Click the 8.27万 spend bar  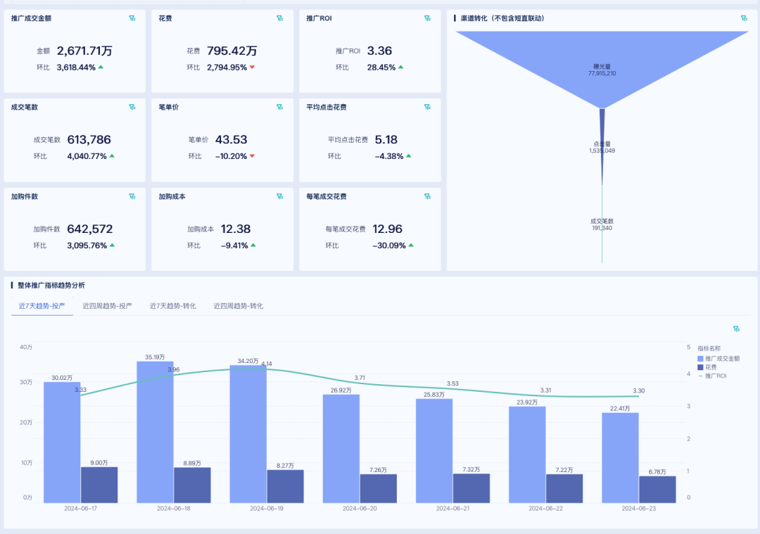[x=286, y=486]
